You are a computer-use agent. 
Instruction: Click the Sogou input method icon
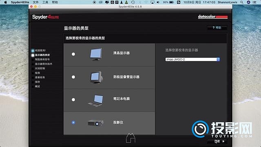tap(179, 2)
